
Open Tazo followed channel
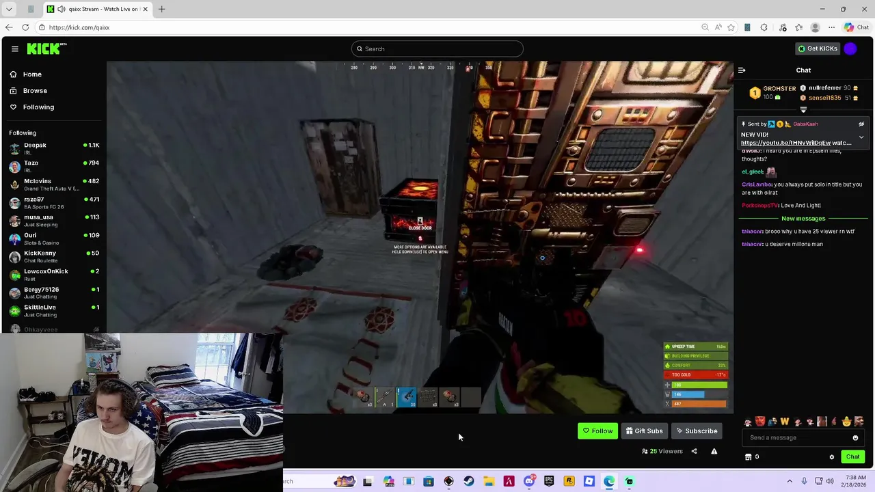(x=53, y=166)
